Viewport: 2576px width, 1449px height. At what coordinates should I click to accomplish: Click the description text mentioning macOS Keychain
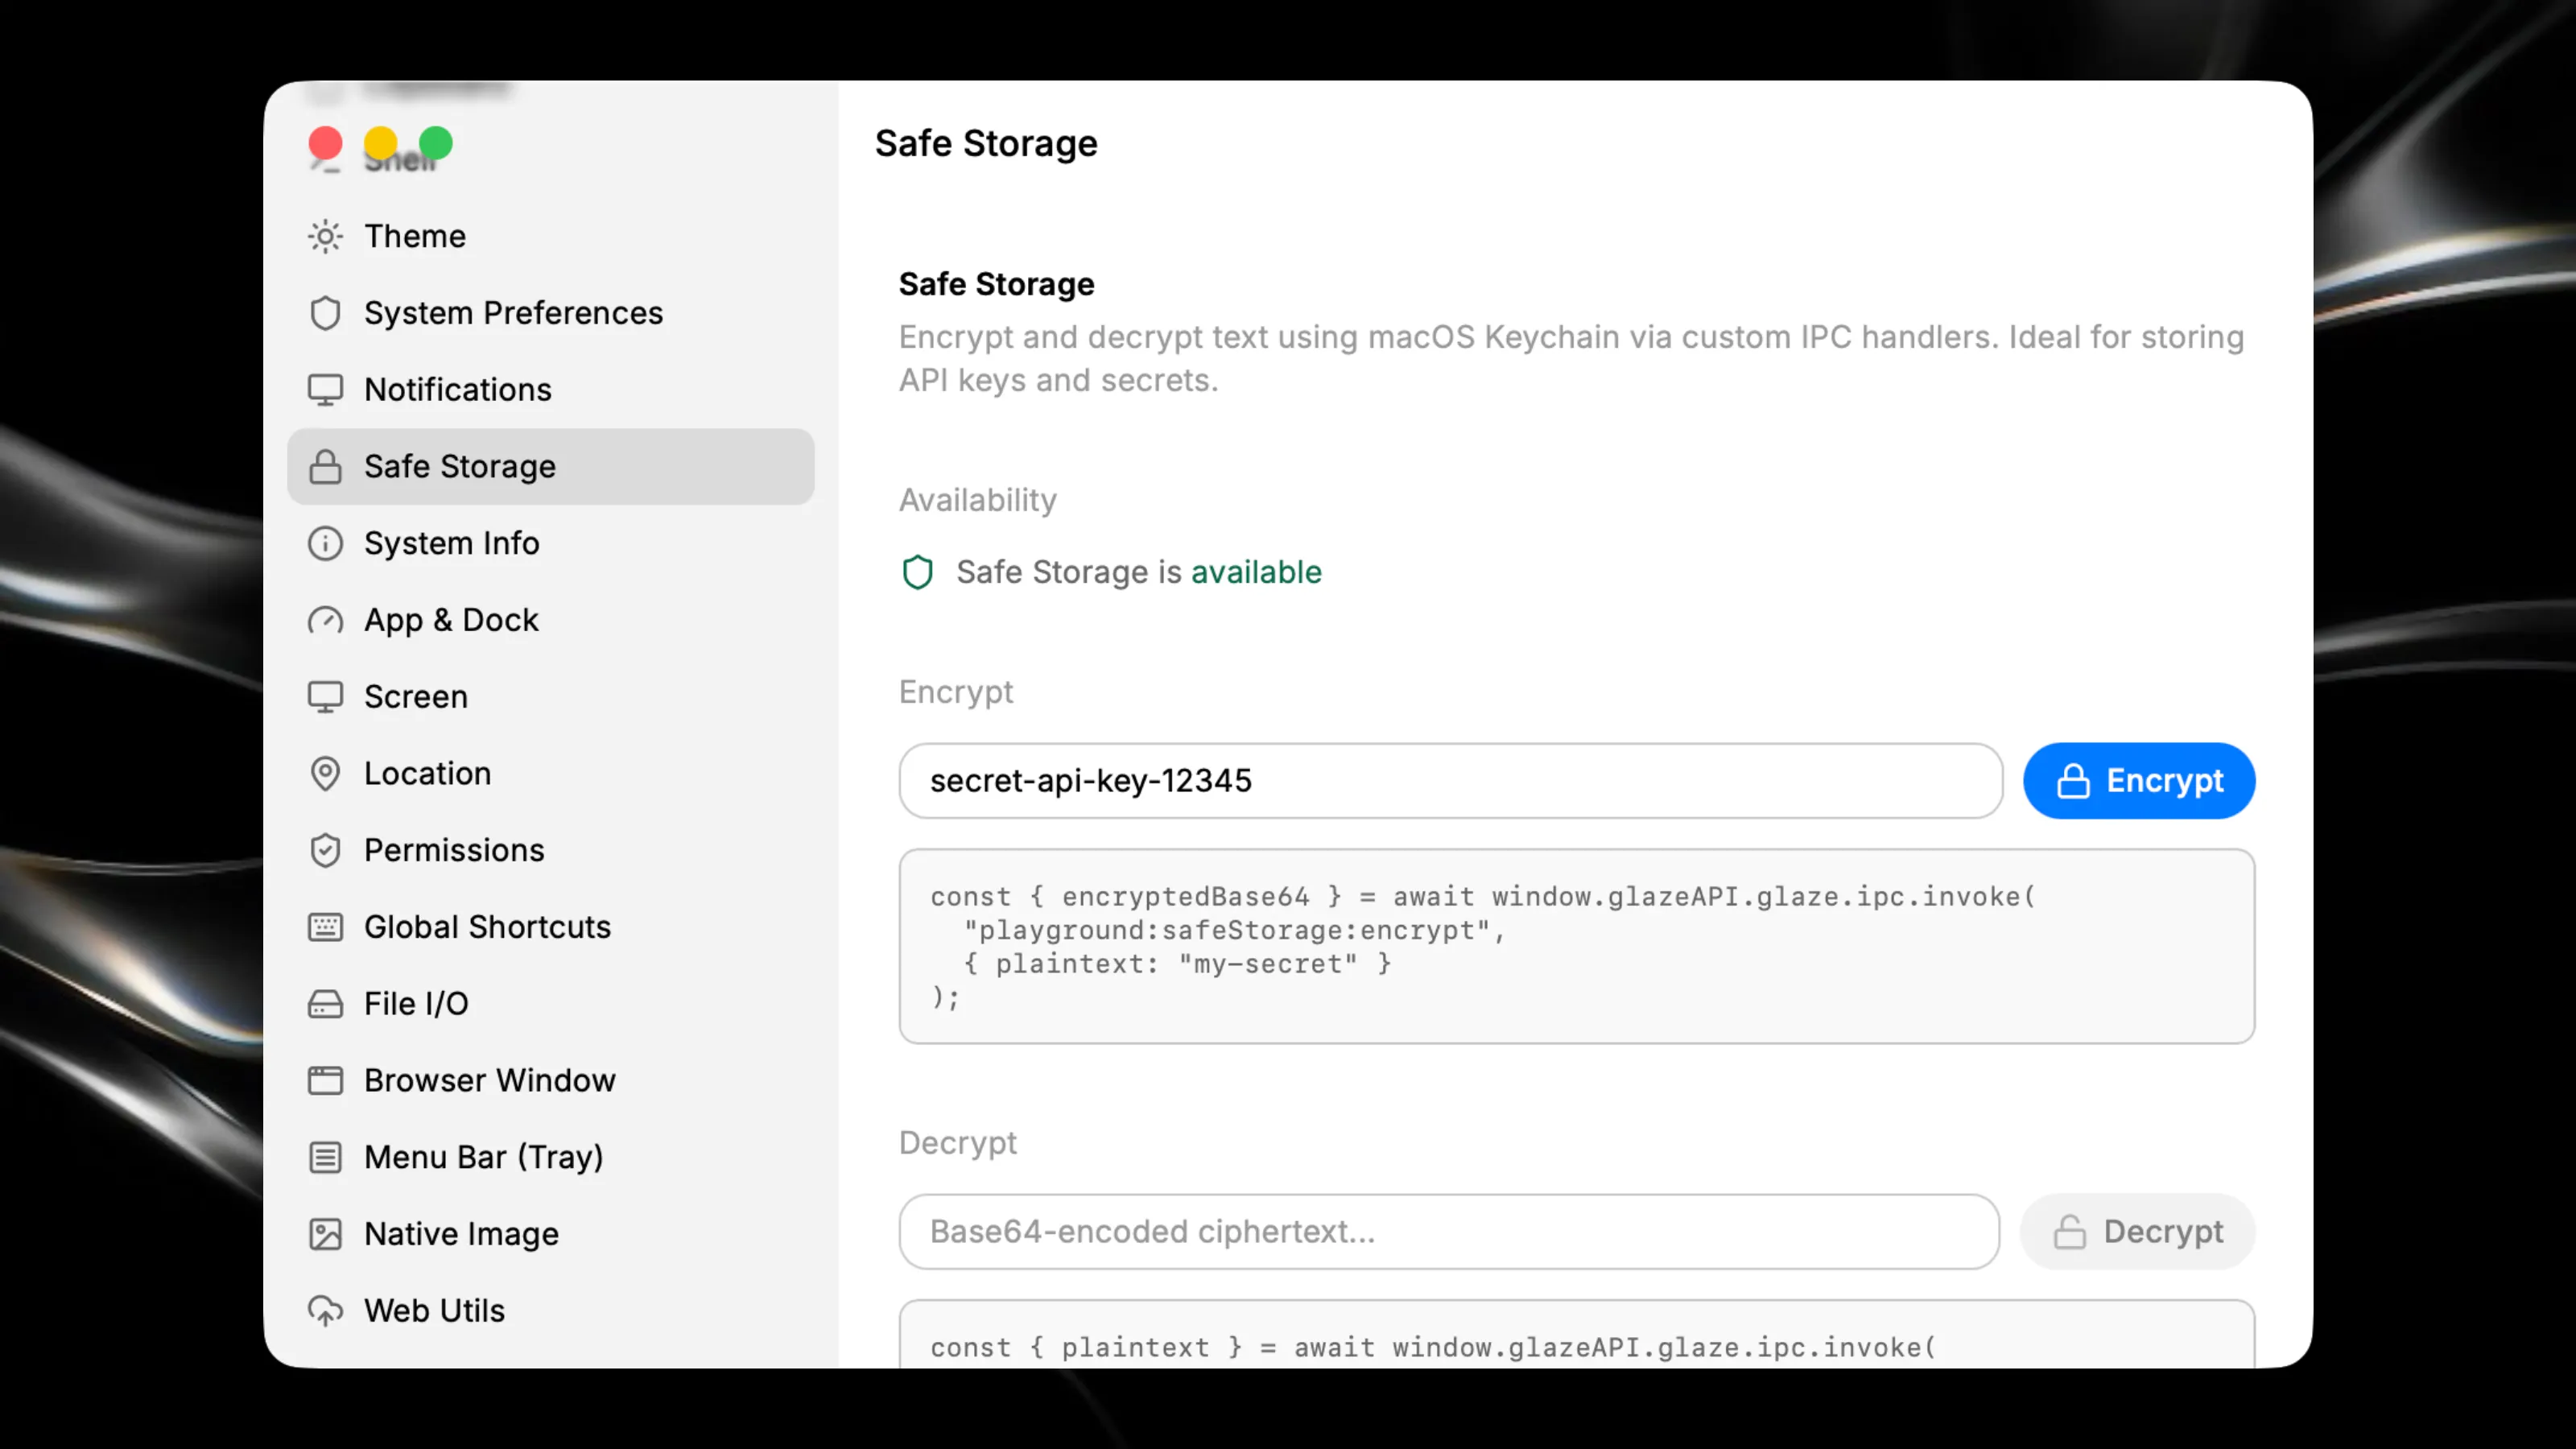[x=1571, y=359]
